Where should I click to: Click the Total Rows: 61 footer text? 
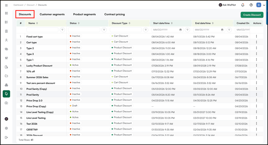pos(26,140)
